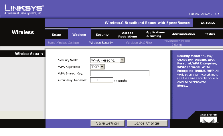Open Wireless MAC Filter subtab
This screenshot has width=223, height=136.
pos(139,43)
